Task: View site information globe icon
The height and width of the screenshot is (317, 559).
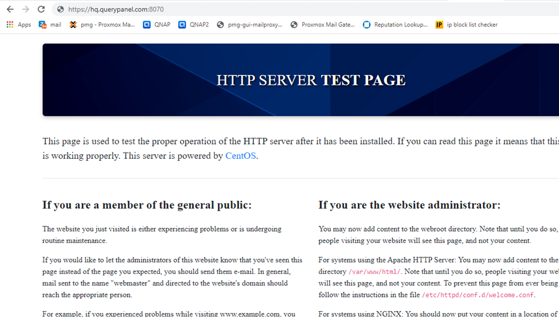Action: pyautogui.click(x=60, y=9)
